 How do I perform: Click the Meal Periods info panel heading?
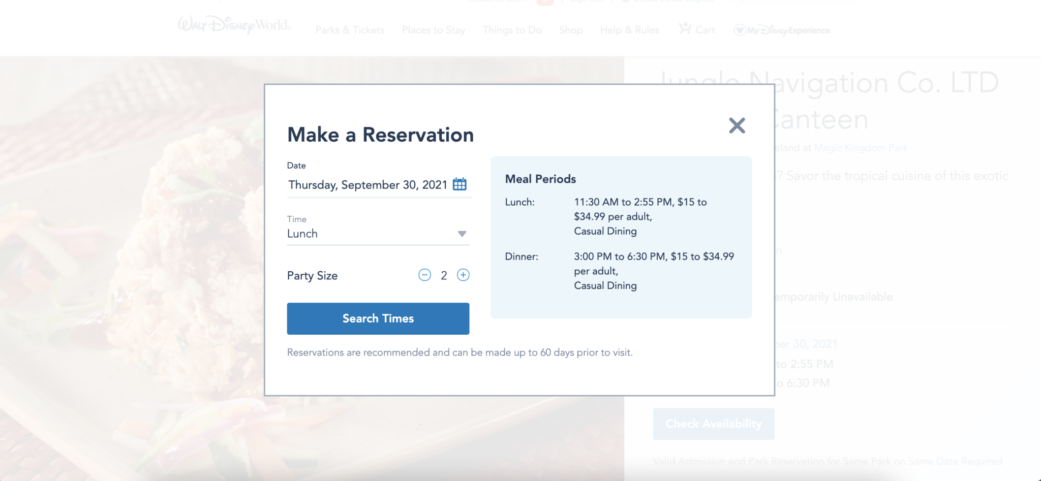coord(540,179)
